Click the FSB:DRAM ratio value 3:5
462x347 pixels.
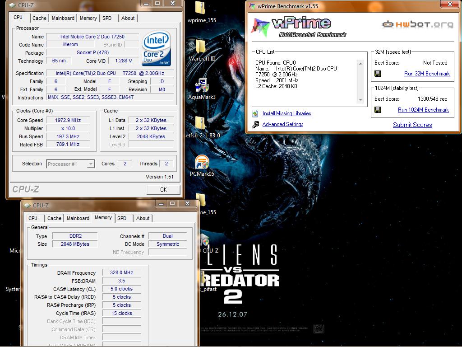121,281
